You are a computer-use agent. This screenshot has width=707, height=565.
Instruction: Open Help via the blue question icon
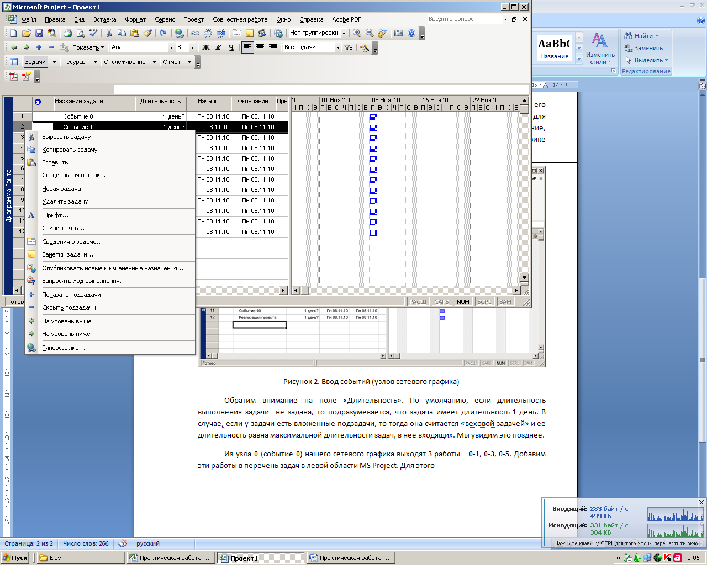point(411,33)
